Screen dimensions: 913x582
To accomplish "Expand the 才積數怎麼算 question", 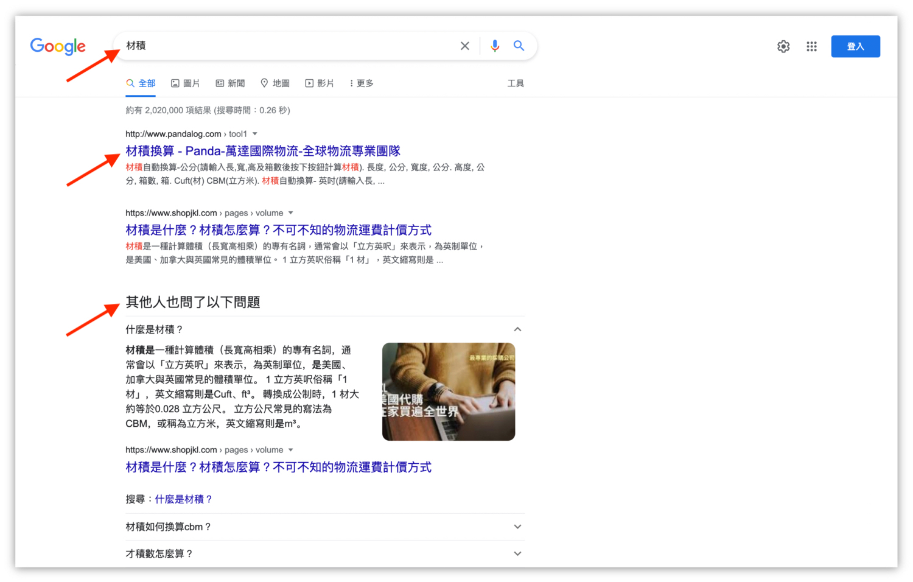I will coord(517,553).
